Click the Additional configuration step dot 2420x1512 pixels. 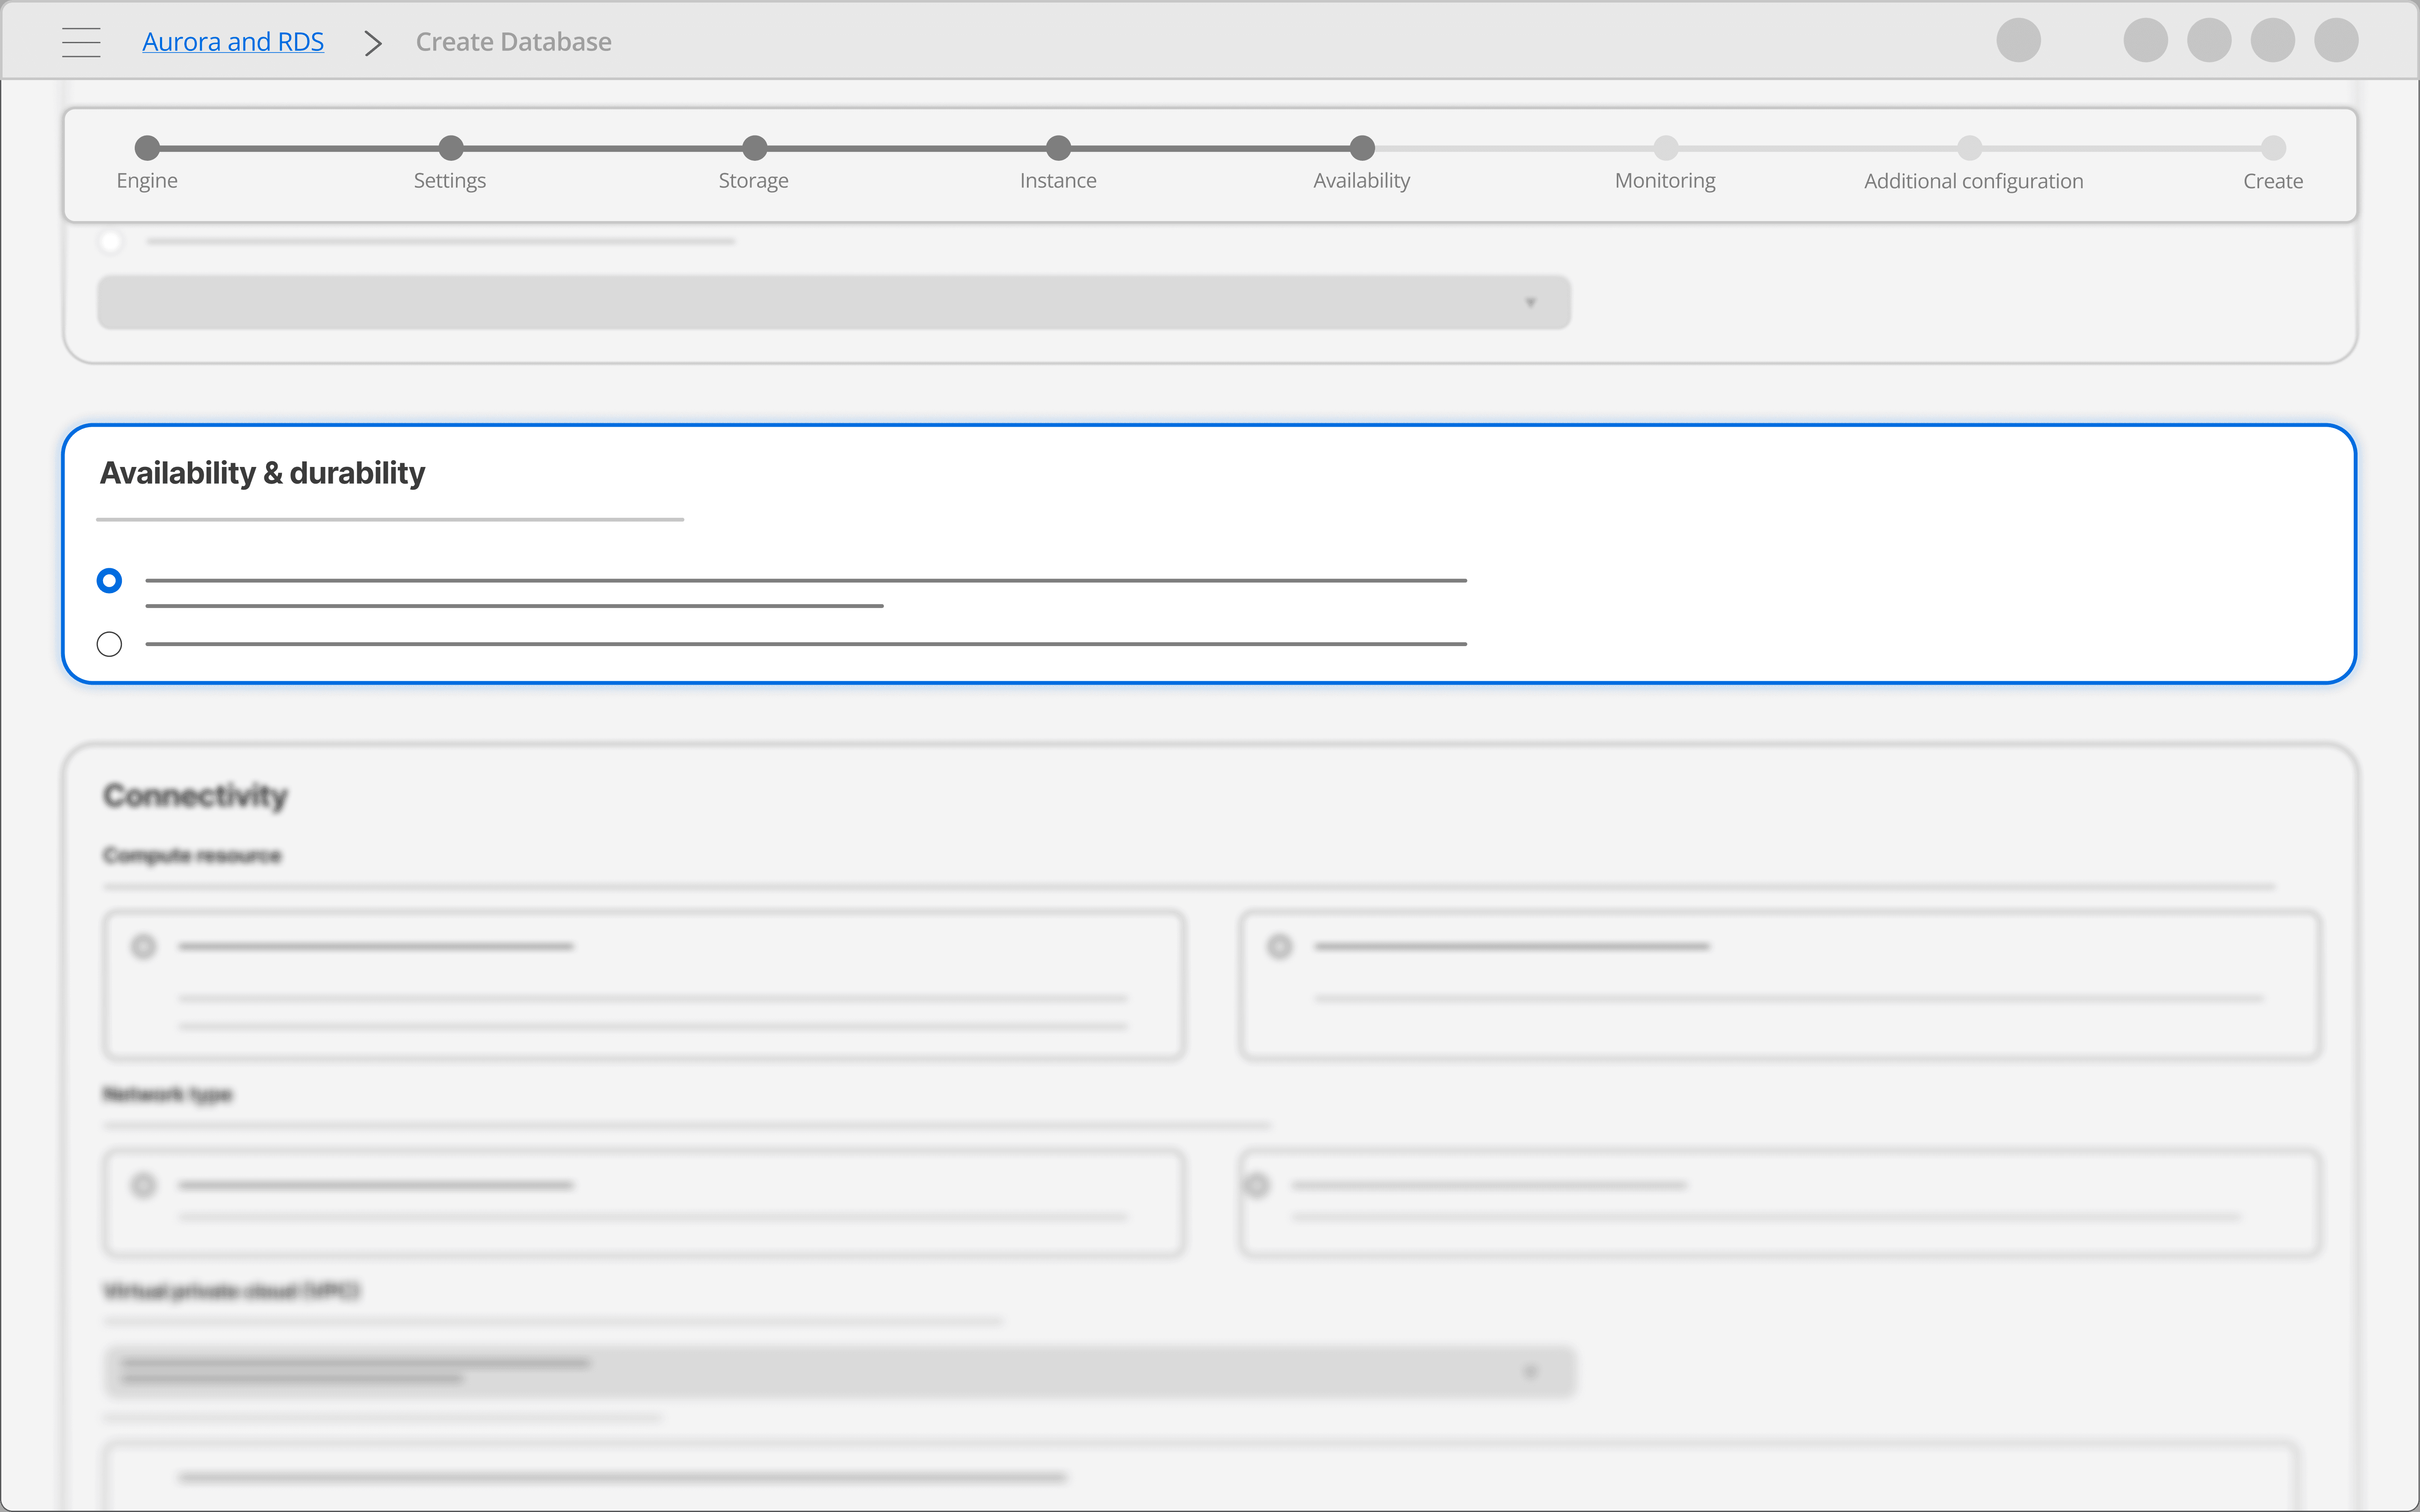click(1970, 148)
